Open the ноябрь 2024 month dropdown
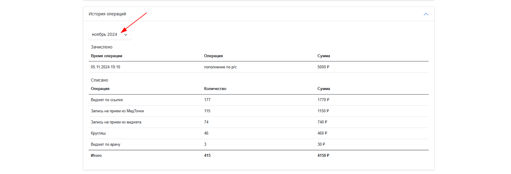 click(x=110, y=35)
